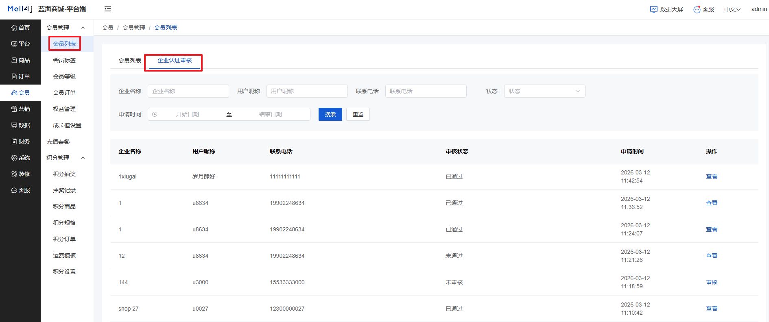Click 查看 for the 11:36:52 application
This screenshot has height=322, width=769.
712,203
